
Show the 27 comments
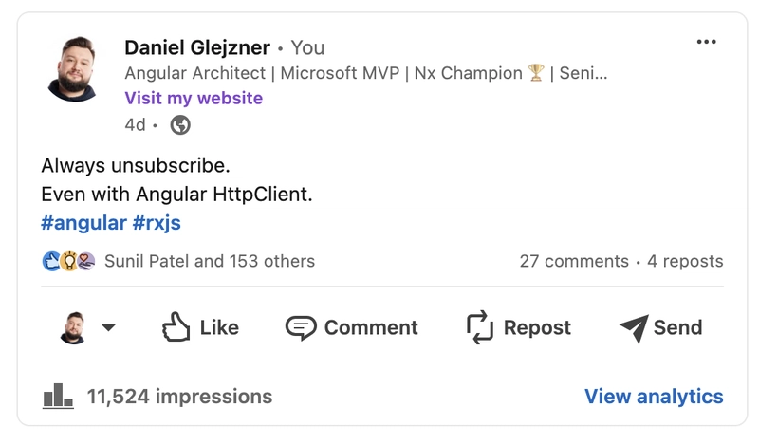[x=573, y=261]
